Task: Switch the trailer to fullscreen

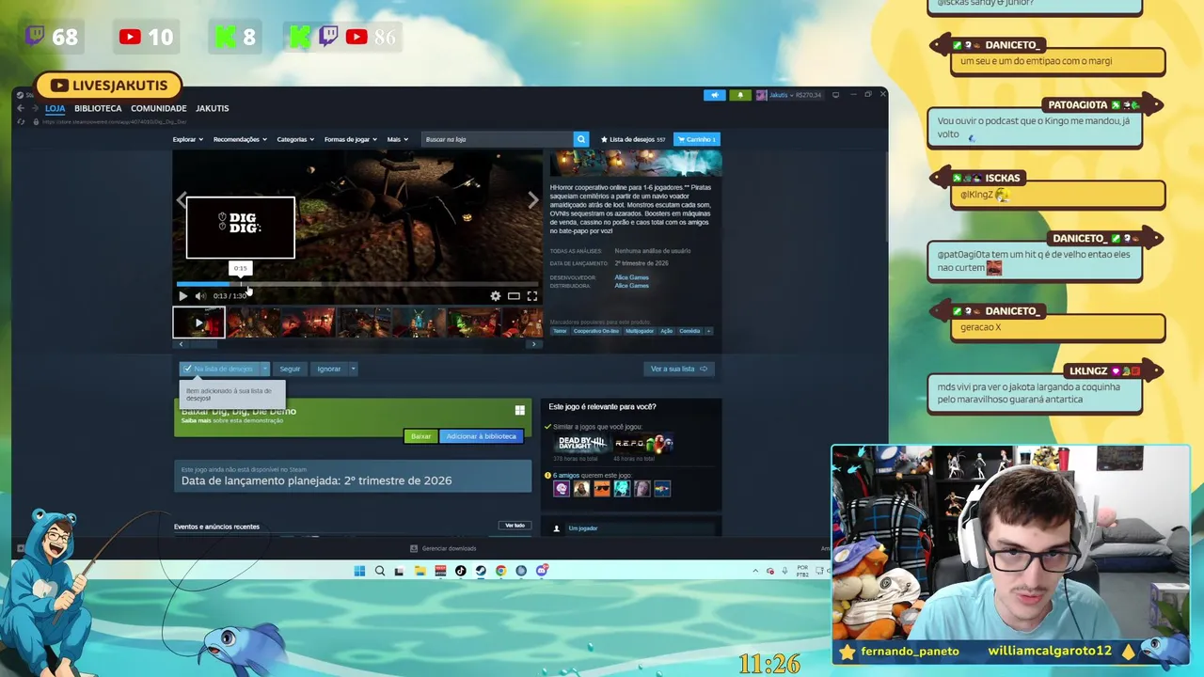Action: pos(531,296)
